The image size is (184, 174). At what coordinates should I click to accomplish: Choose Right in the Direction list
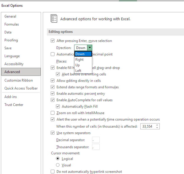pos(83,59)
